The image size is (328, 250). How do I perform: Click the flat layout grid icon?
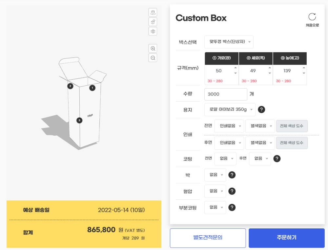click(153, 31)
